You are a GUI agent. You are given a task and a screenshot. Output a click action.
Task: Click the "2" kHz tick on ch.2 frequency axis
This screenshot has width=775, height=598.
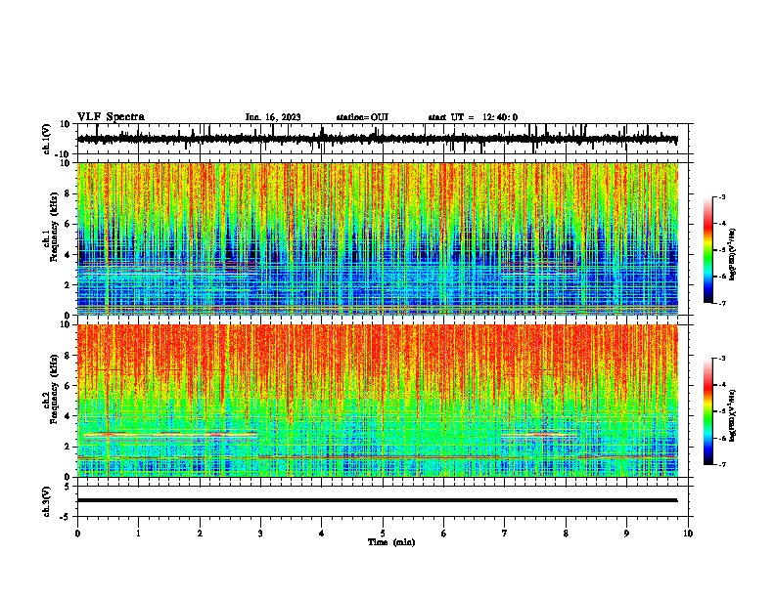pos(68,447)
